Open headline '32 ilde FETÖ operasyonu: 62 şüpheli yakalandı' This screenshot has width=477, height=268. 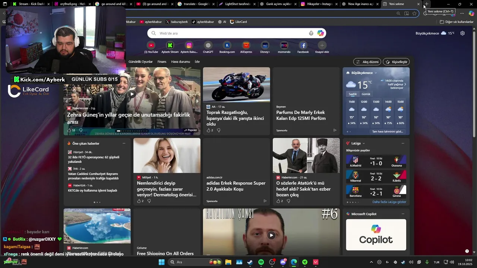(x=94, y=159)
